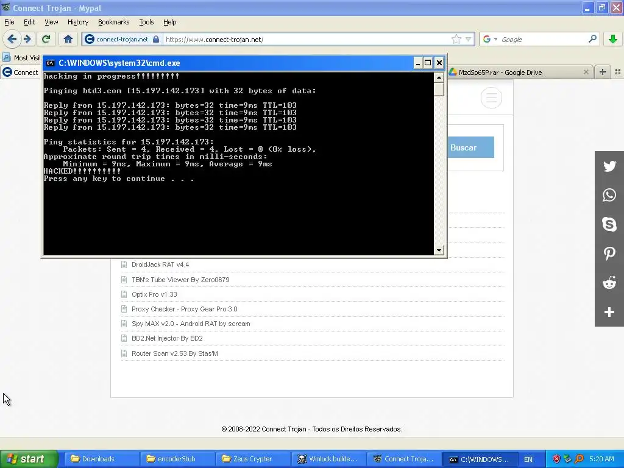Viewport: 624px width, 468px height.
Task: Share page via Skype icon
Action: [609, 224]
